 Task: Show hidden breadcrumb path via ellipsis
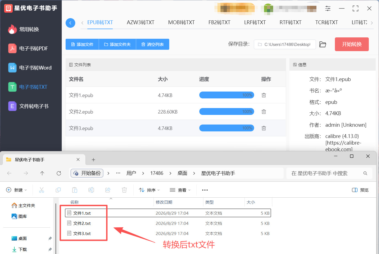point(118,173)
